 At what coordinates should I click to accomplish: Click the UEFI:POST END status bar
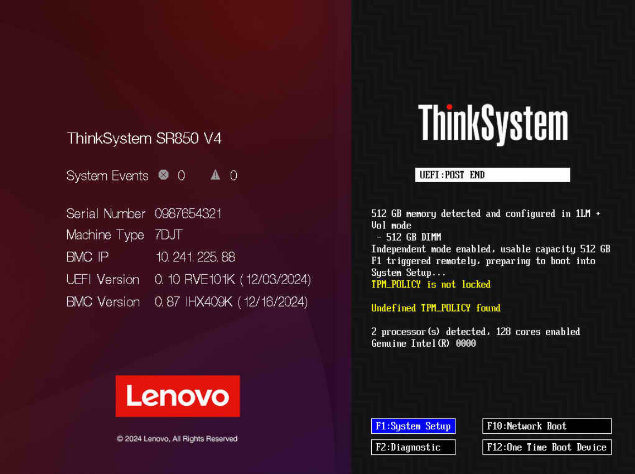[x=492, y=175]
